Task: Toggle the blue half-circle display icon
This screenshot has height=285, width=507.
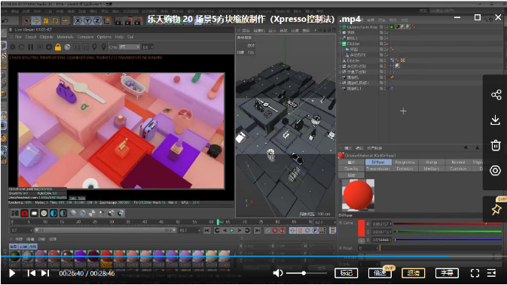Action: tap(53, 214)
